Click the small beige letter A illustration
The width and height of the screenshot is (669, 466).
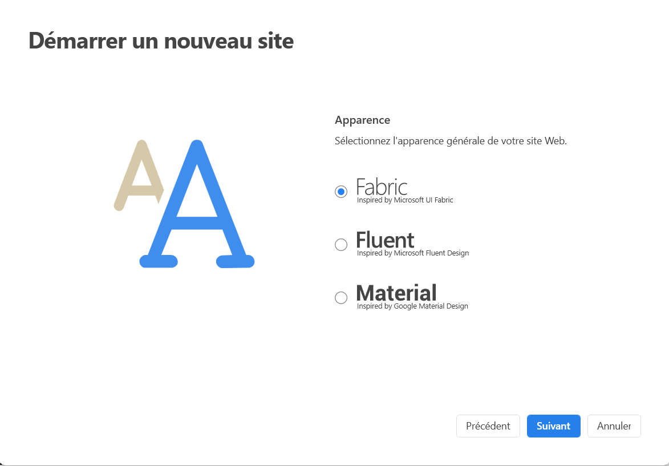pos(139,175)
